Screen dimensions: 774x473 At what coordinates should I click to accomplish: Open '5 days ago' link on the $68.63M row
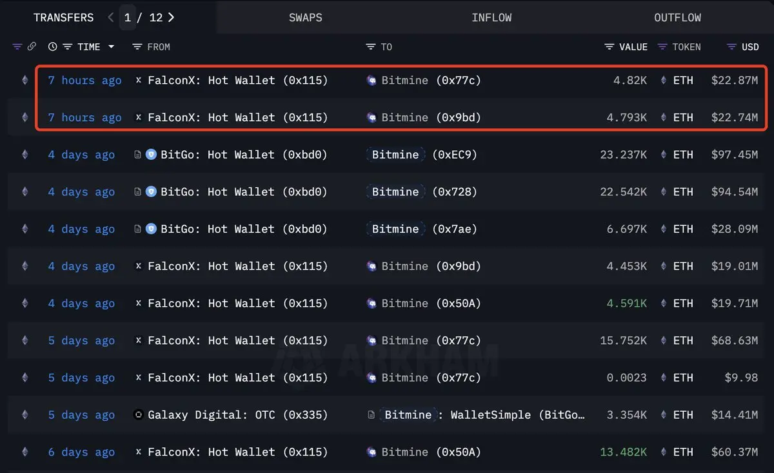click(x=81, y=341)
